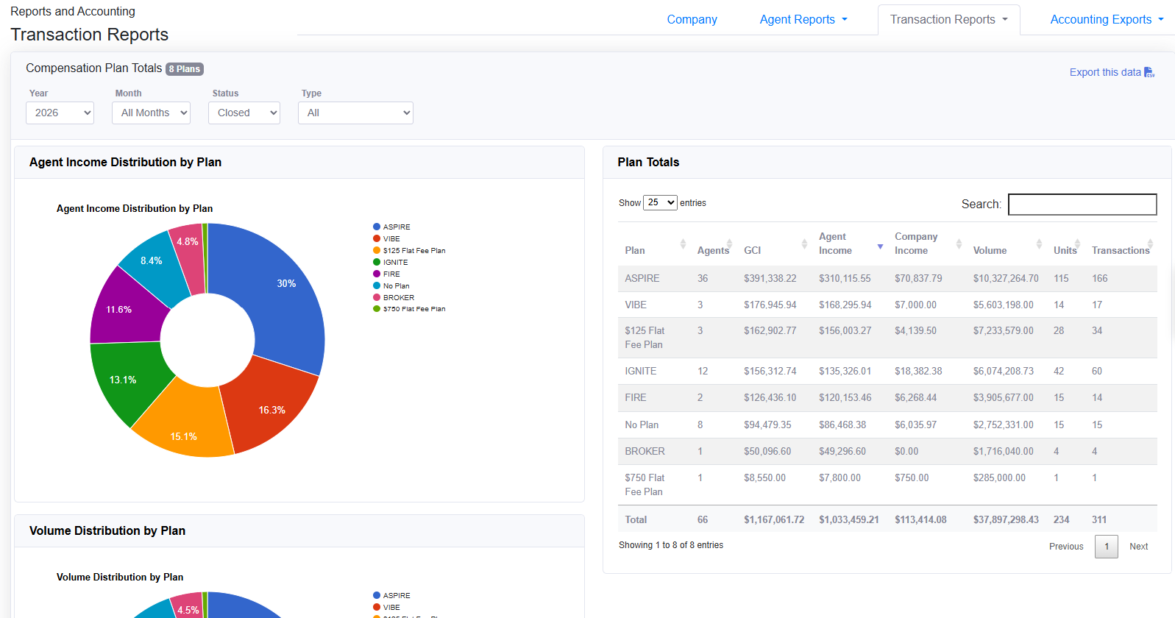The image size is (1175, 618).
Task: Click the 4.8% pink BROKER slice
Action: [190, 254]
